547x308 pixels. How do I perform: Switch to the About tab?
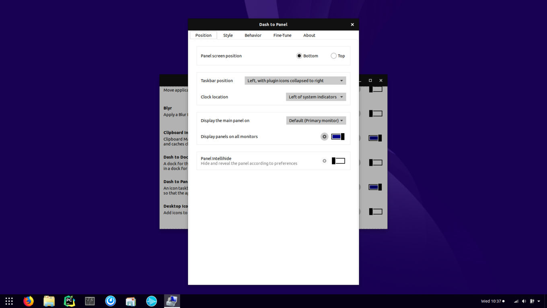(x=309, y=35)
